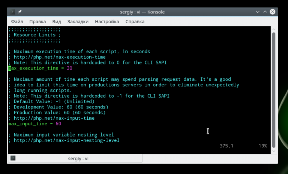
Task: Click the scrollbar down arrow at the bottom
Action: point(273,150)
